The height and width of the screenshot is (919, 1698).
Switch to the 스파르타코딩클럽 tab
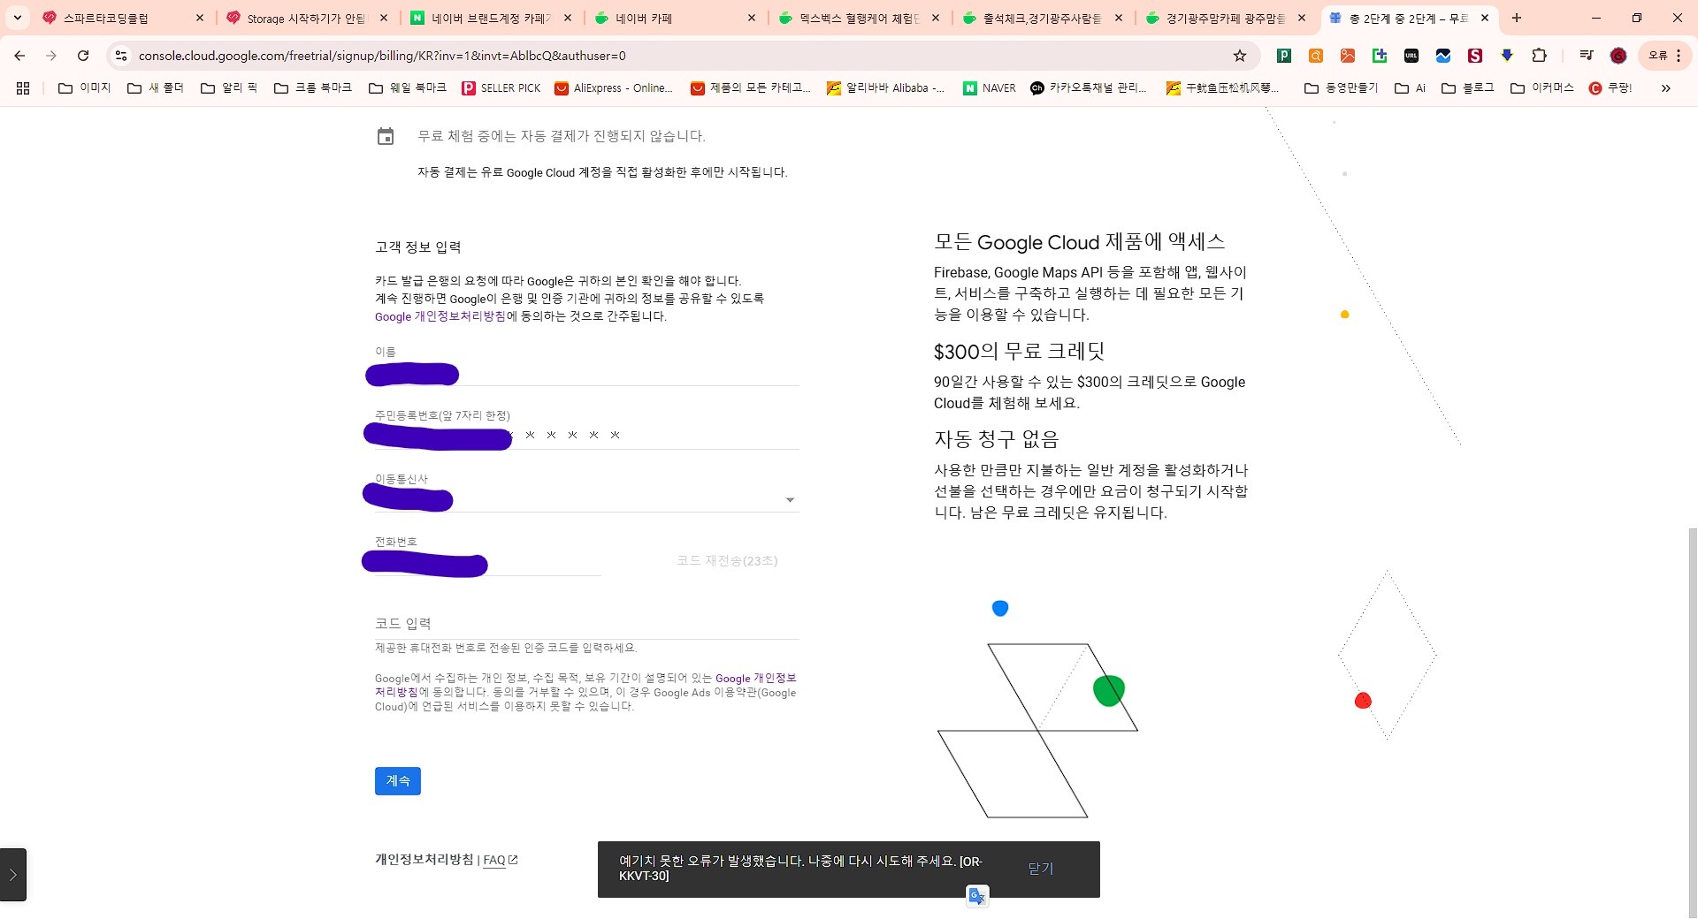[124, 18]
